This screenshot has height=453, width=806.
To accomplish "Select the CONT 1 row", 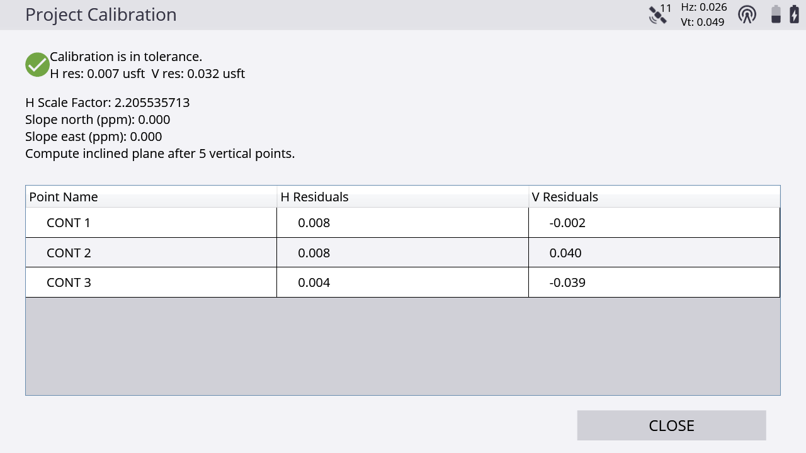I will [x=69, y=223].
